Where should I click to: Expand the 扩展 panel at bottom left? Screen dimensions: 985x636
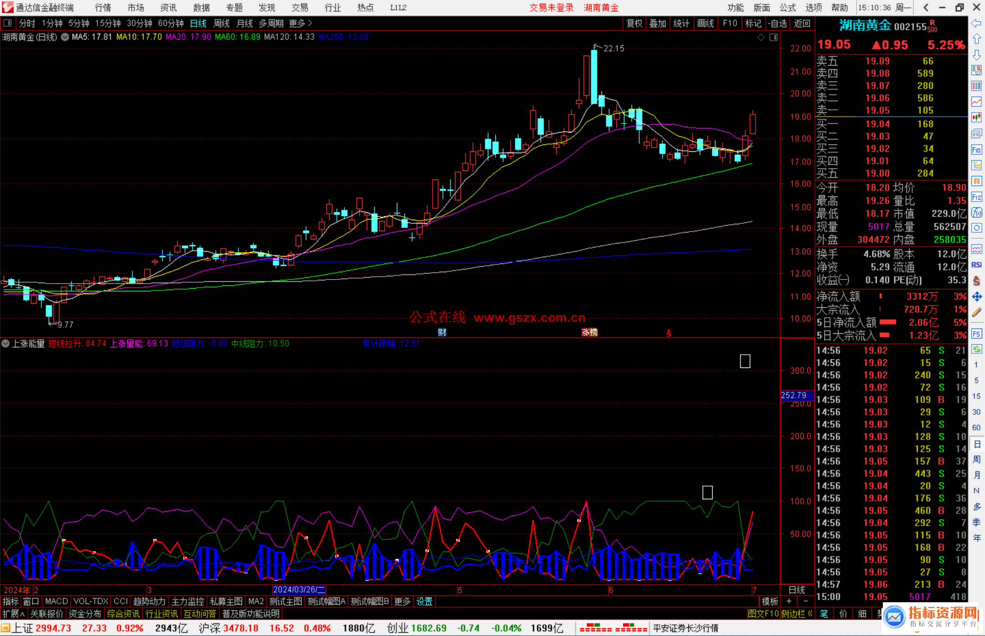[x=14, y=614]
